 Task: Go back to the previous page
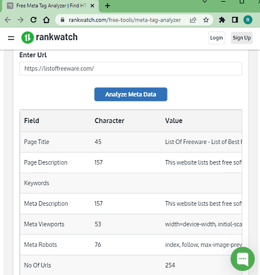tap(8, 20)
